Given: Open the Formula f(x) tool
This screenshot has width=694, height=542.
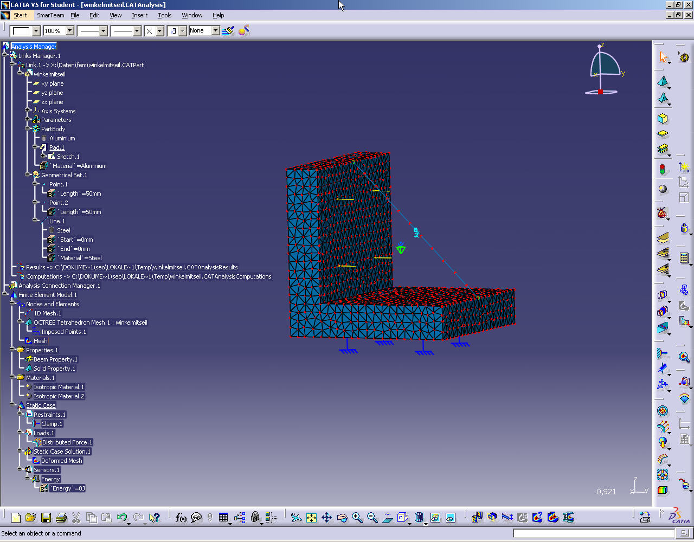Looking at the screenshot, I should tap(181, 518).
